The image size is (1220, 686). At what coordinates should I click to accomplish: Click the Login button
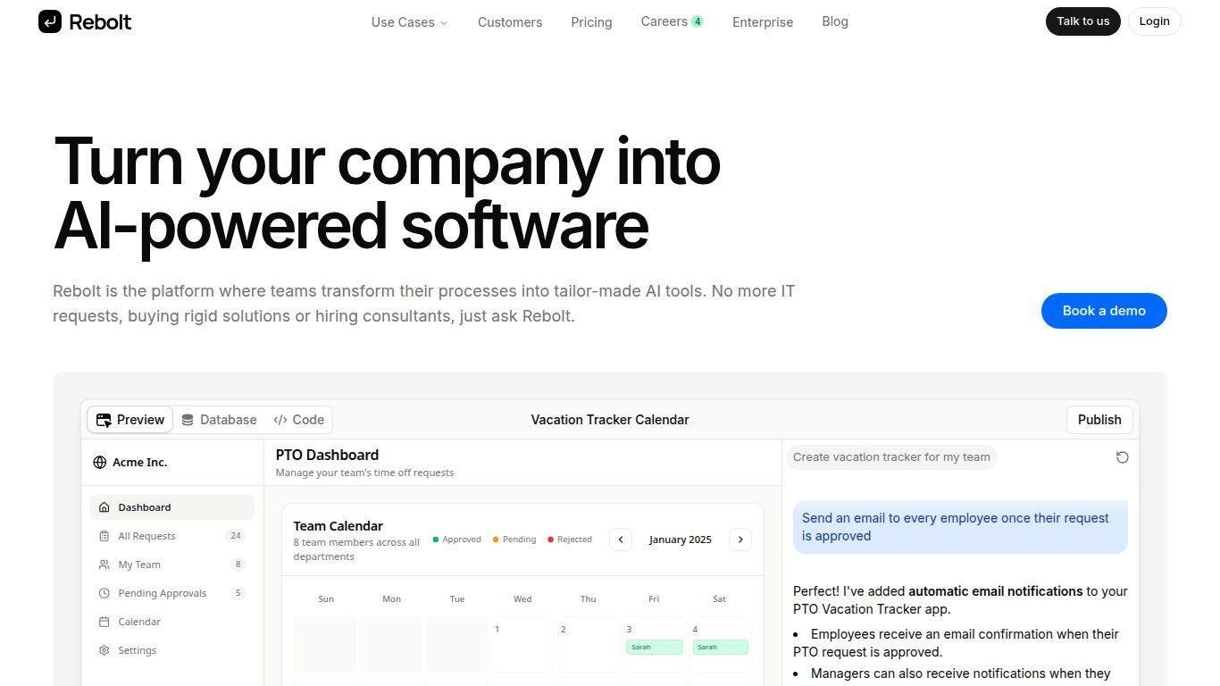coord(1154,21)
